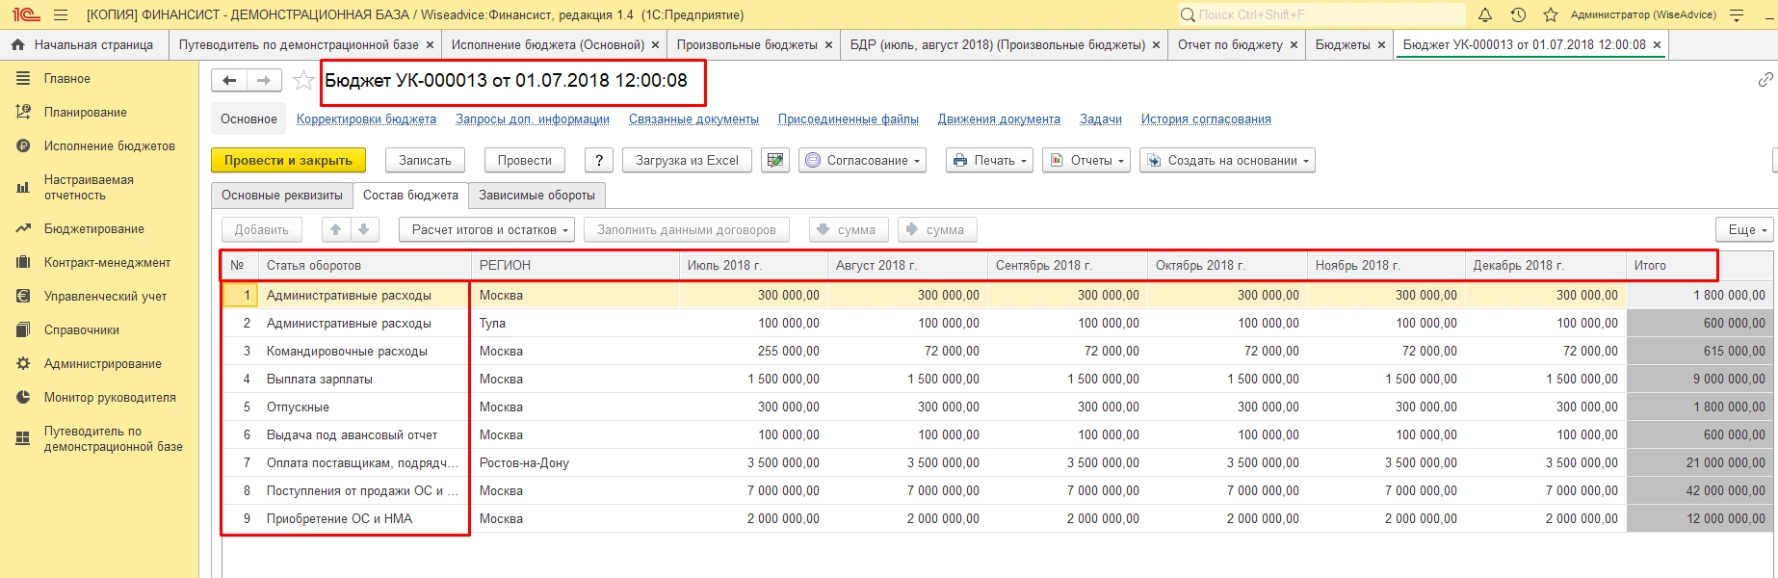Image resolution: width=1778 pixels, height=578 pixels.
Task: Open Бюджетирование sidebar section
Action: click(93, 229)
